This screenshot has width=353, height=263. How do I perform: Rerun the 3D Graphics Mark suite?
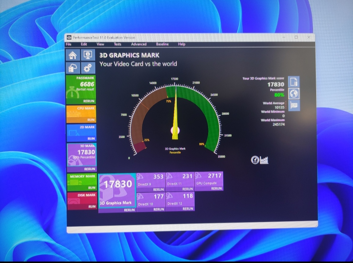point(129,210)
